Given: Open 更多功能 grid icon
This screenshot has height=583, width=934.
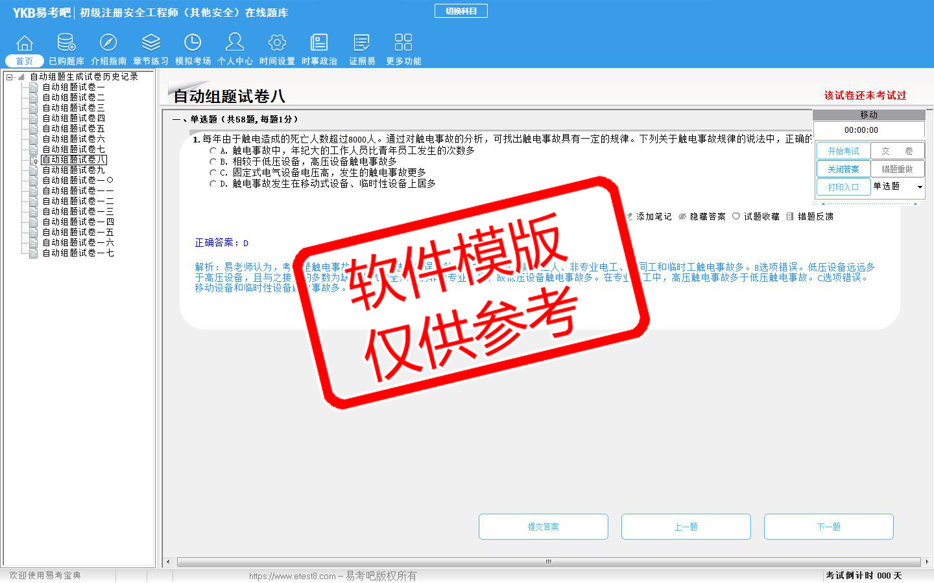Looking at the screenshot, I should [x=403, y=43].
